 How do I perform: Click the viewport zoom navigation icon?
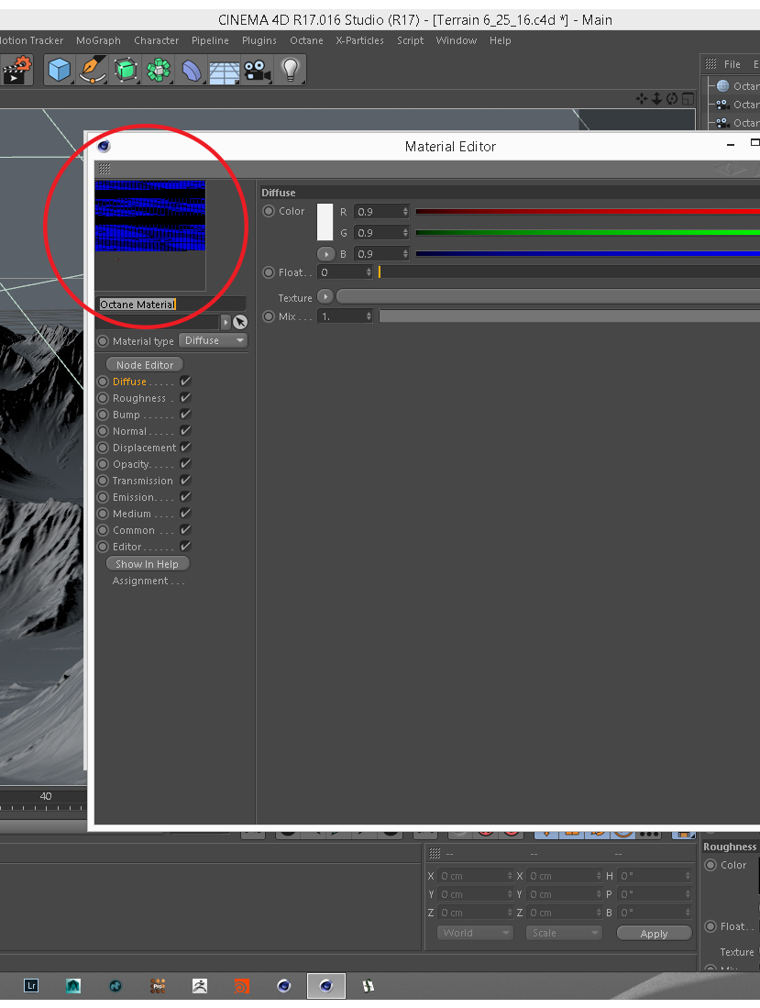point(656,98)
